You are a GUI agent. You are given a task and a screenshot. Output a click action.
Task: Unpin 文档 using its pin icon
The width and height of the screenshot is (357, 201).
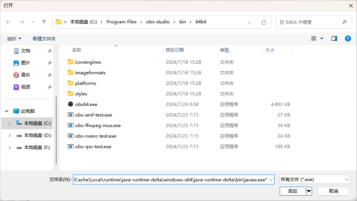[x=49, y=51]
